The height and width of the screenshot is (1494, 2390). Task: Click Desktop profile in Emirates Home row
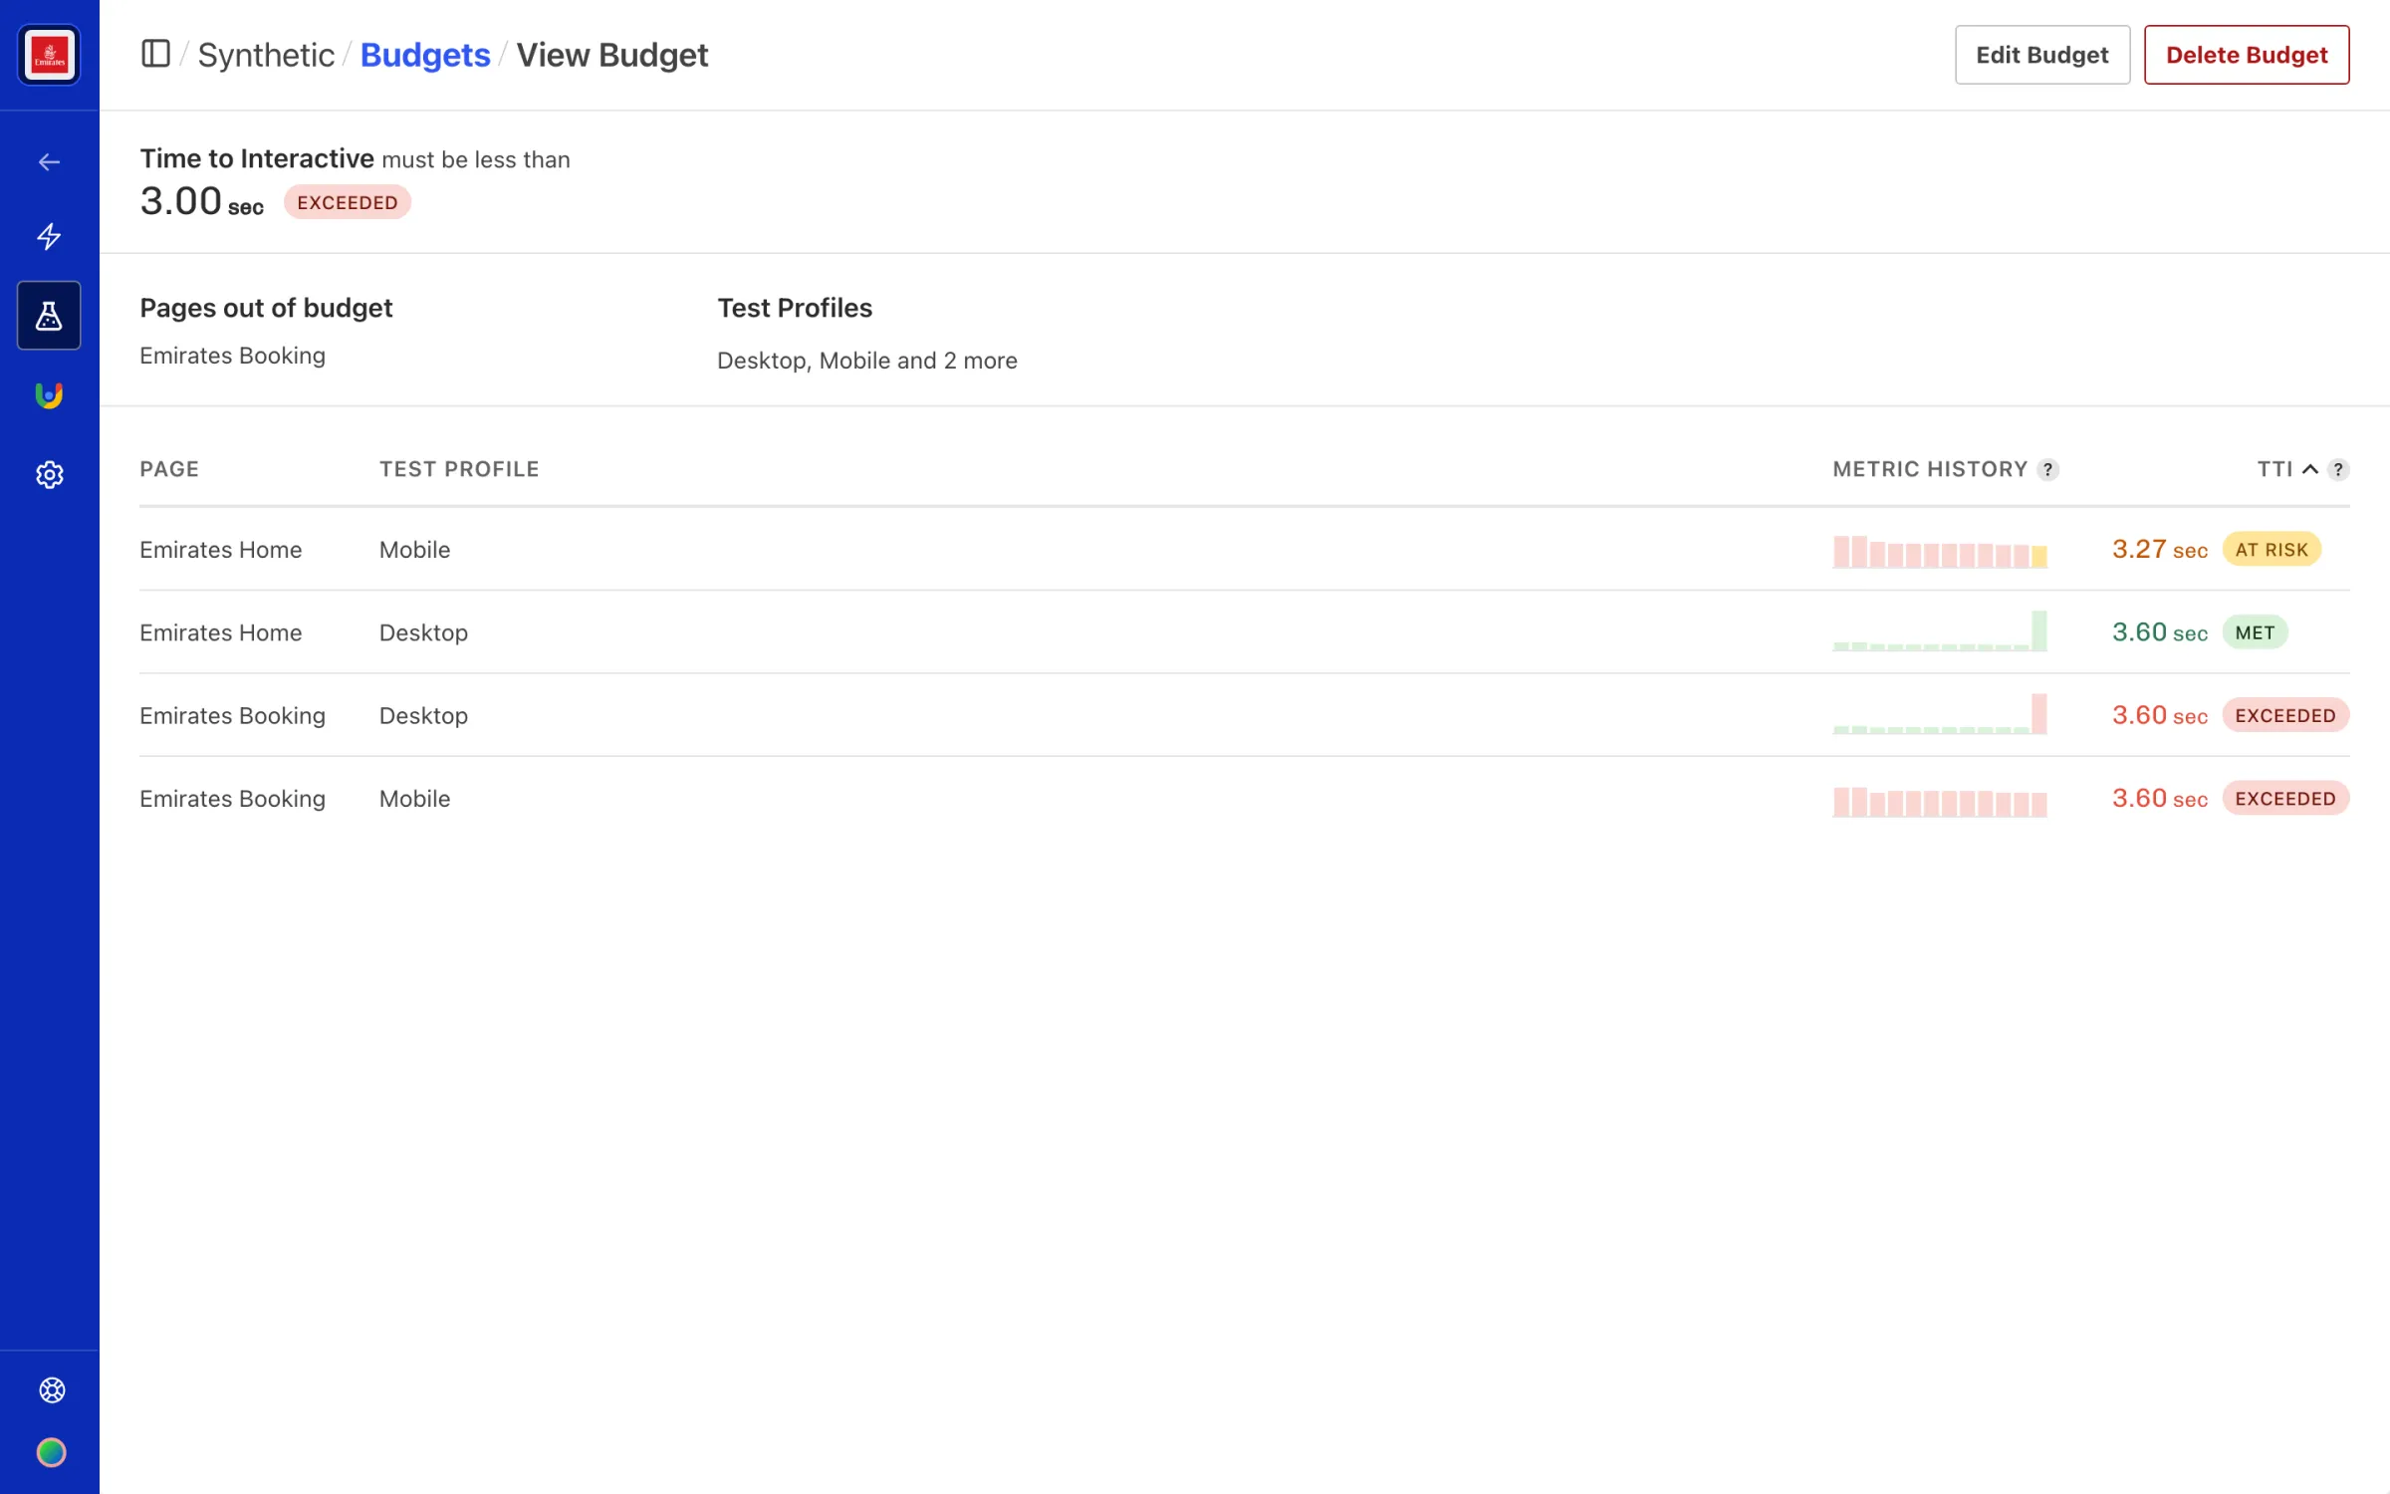pyautogui.click(x=423, y=632)
